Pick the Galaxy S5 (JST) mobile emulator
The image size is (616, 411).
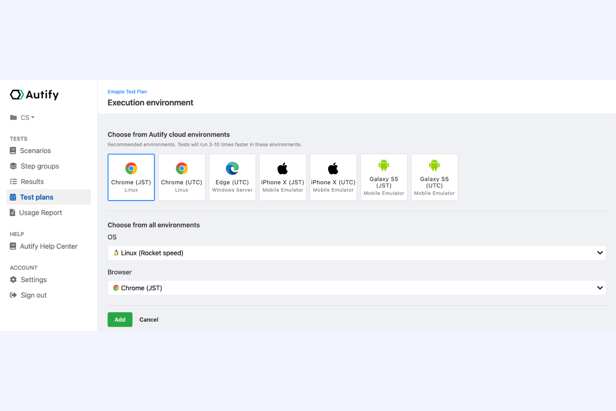[383, 177]
